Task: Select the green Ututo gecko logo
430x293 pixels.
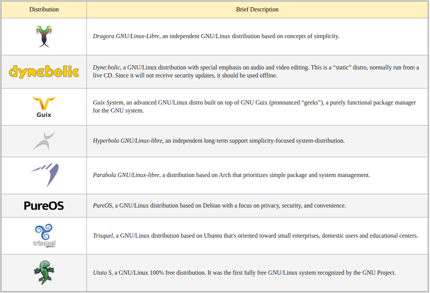Action: click(x=44, y=273)
